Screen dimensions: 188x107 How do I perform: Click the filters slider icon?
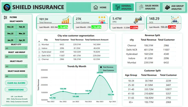coord(5,17)
